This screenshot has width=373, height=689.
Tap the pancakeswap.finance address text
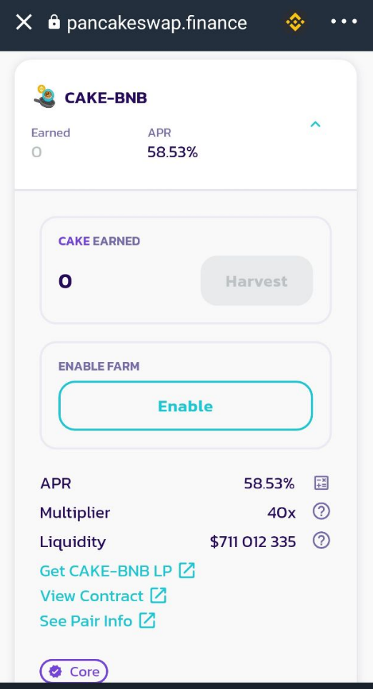pyautogui.click(x=156, y=23)
